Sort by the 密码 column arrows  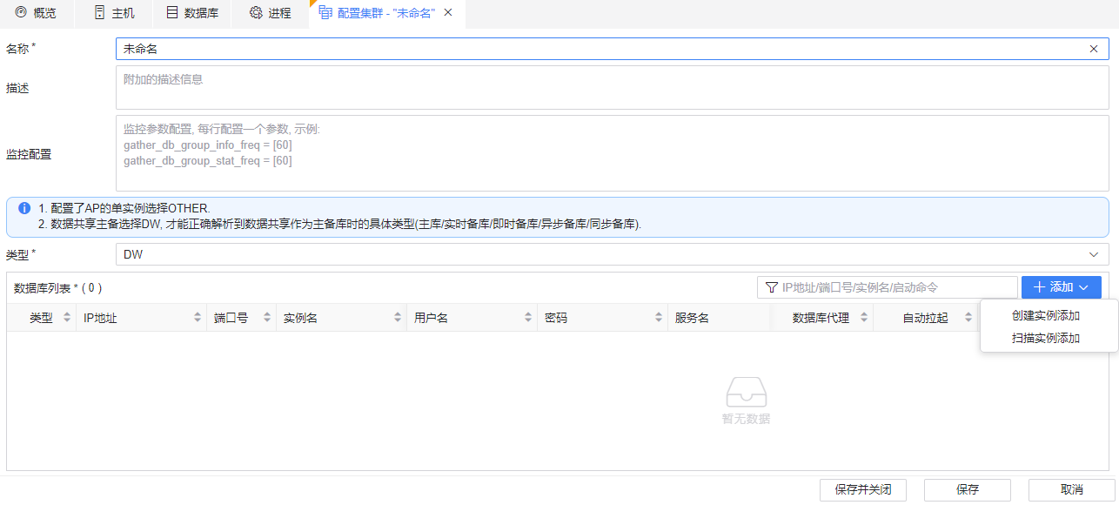click(x=659, y=318)
